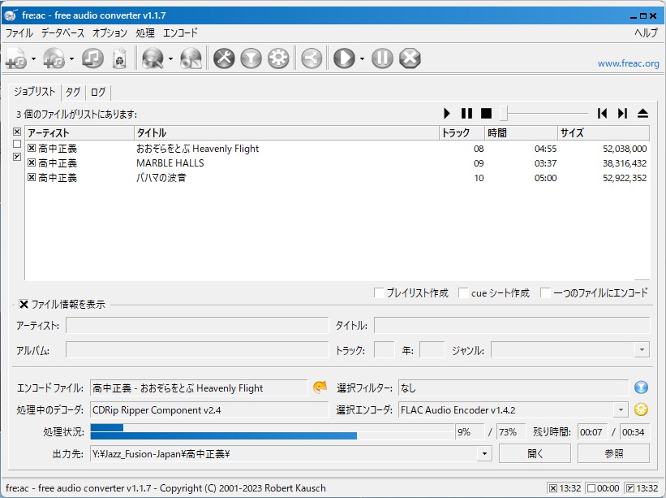Image resolution: width=666 pixels, height=498 pixels.
Task: Click the 参照 browse button
Action: click(x=613, y=453)
